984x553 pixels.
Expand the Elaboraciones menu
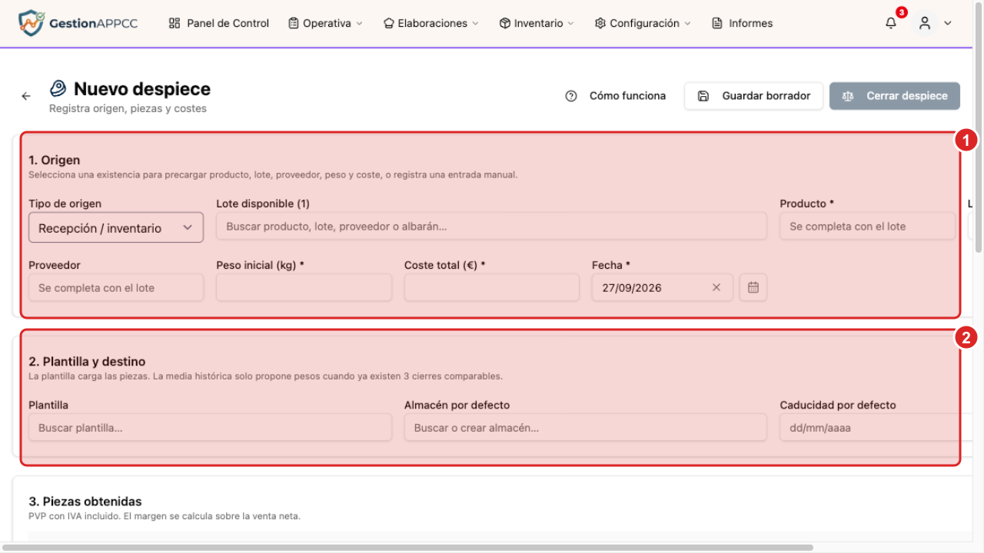click(430, 23)
